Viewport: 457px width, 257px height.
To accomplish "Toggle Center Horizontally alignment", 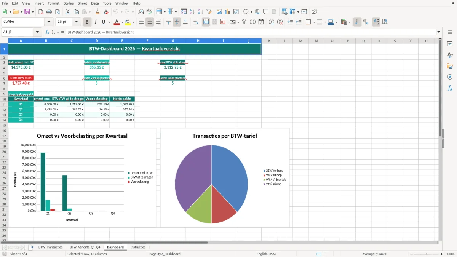I will click(x=150, y=22).
